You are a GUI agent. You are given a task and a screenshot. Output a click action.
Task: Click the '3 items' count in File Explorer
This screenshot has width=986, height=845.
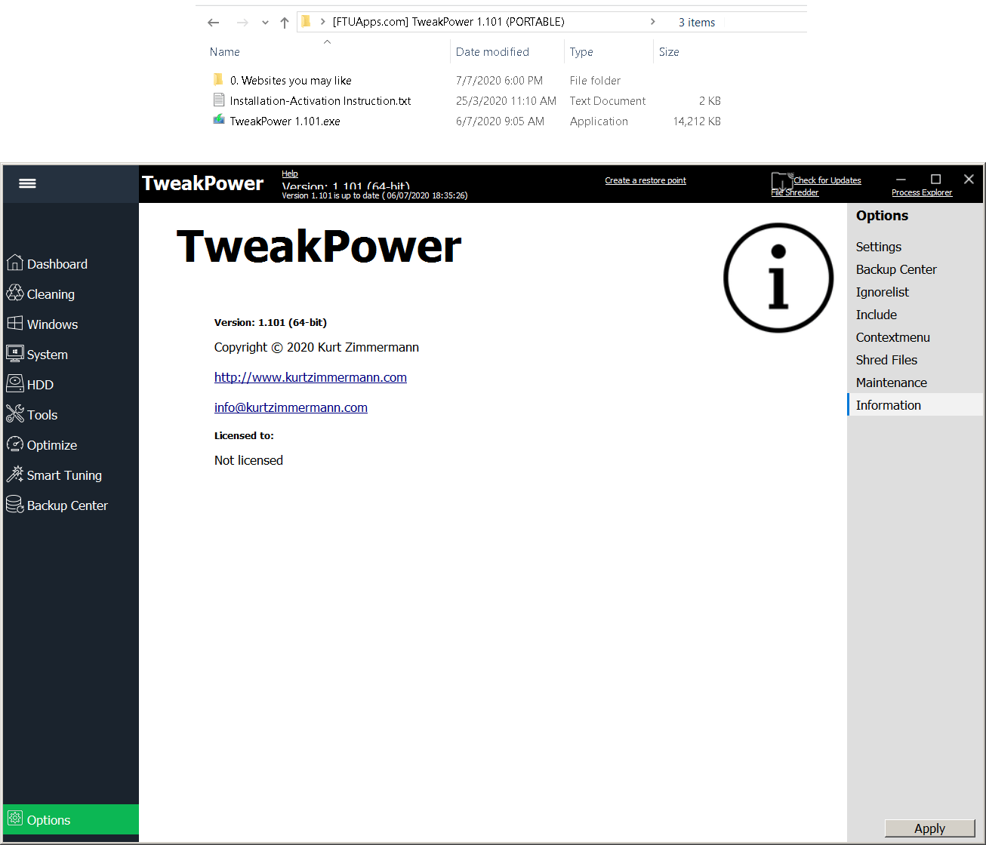(697, 23)
